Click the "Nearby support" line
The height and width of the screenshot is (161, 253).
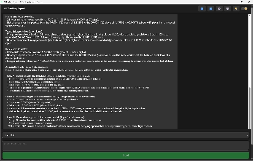coord(88,56)
